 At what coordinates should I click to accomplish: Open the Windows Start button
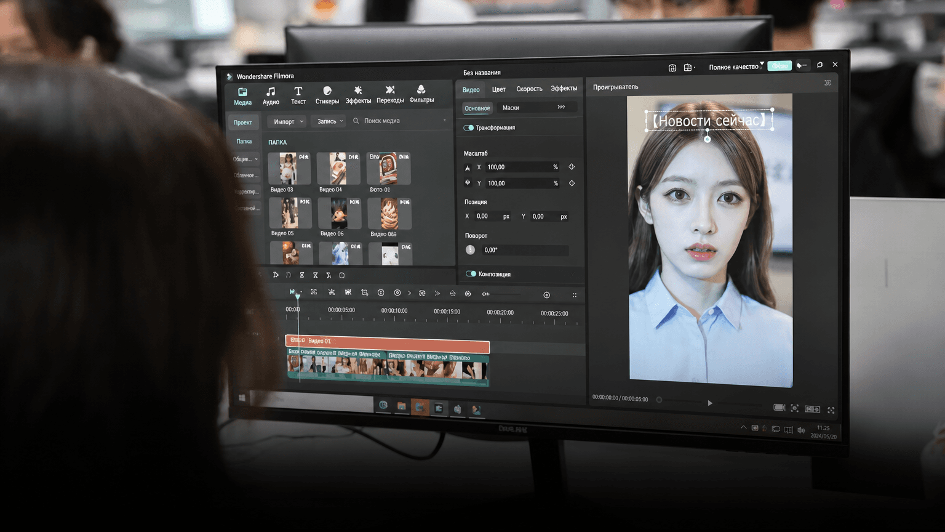point(242,398)
